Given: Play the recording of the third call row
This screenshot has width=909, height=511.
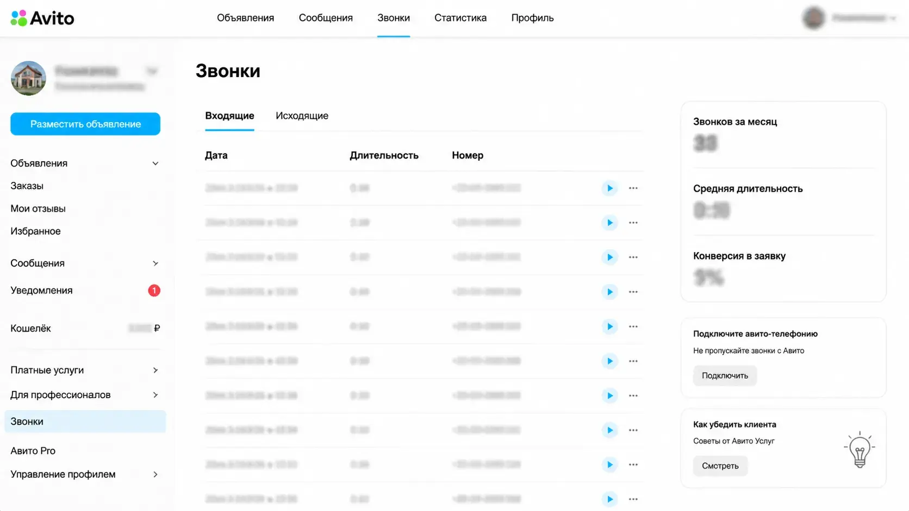Looking at the screenshot, I should click(609, 257).
